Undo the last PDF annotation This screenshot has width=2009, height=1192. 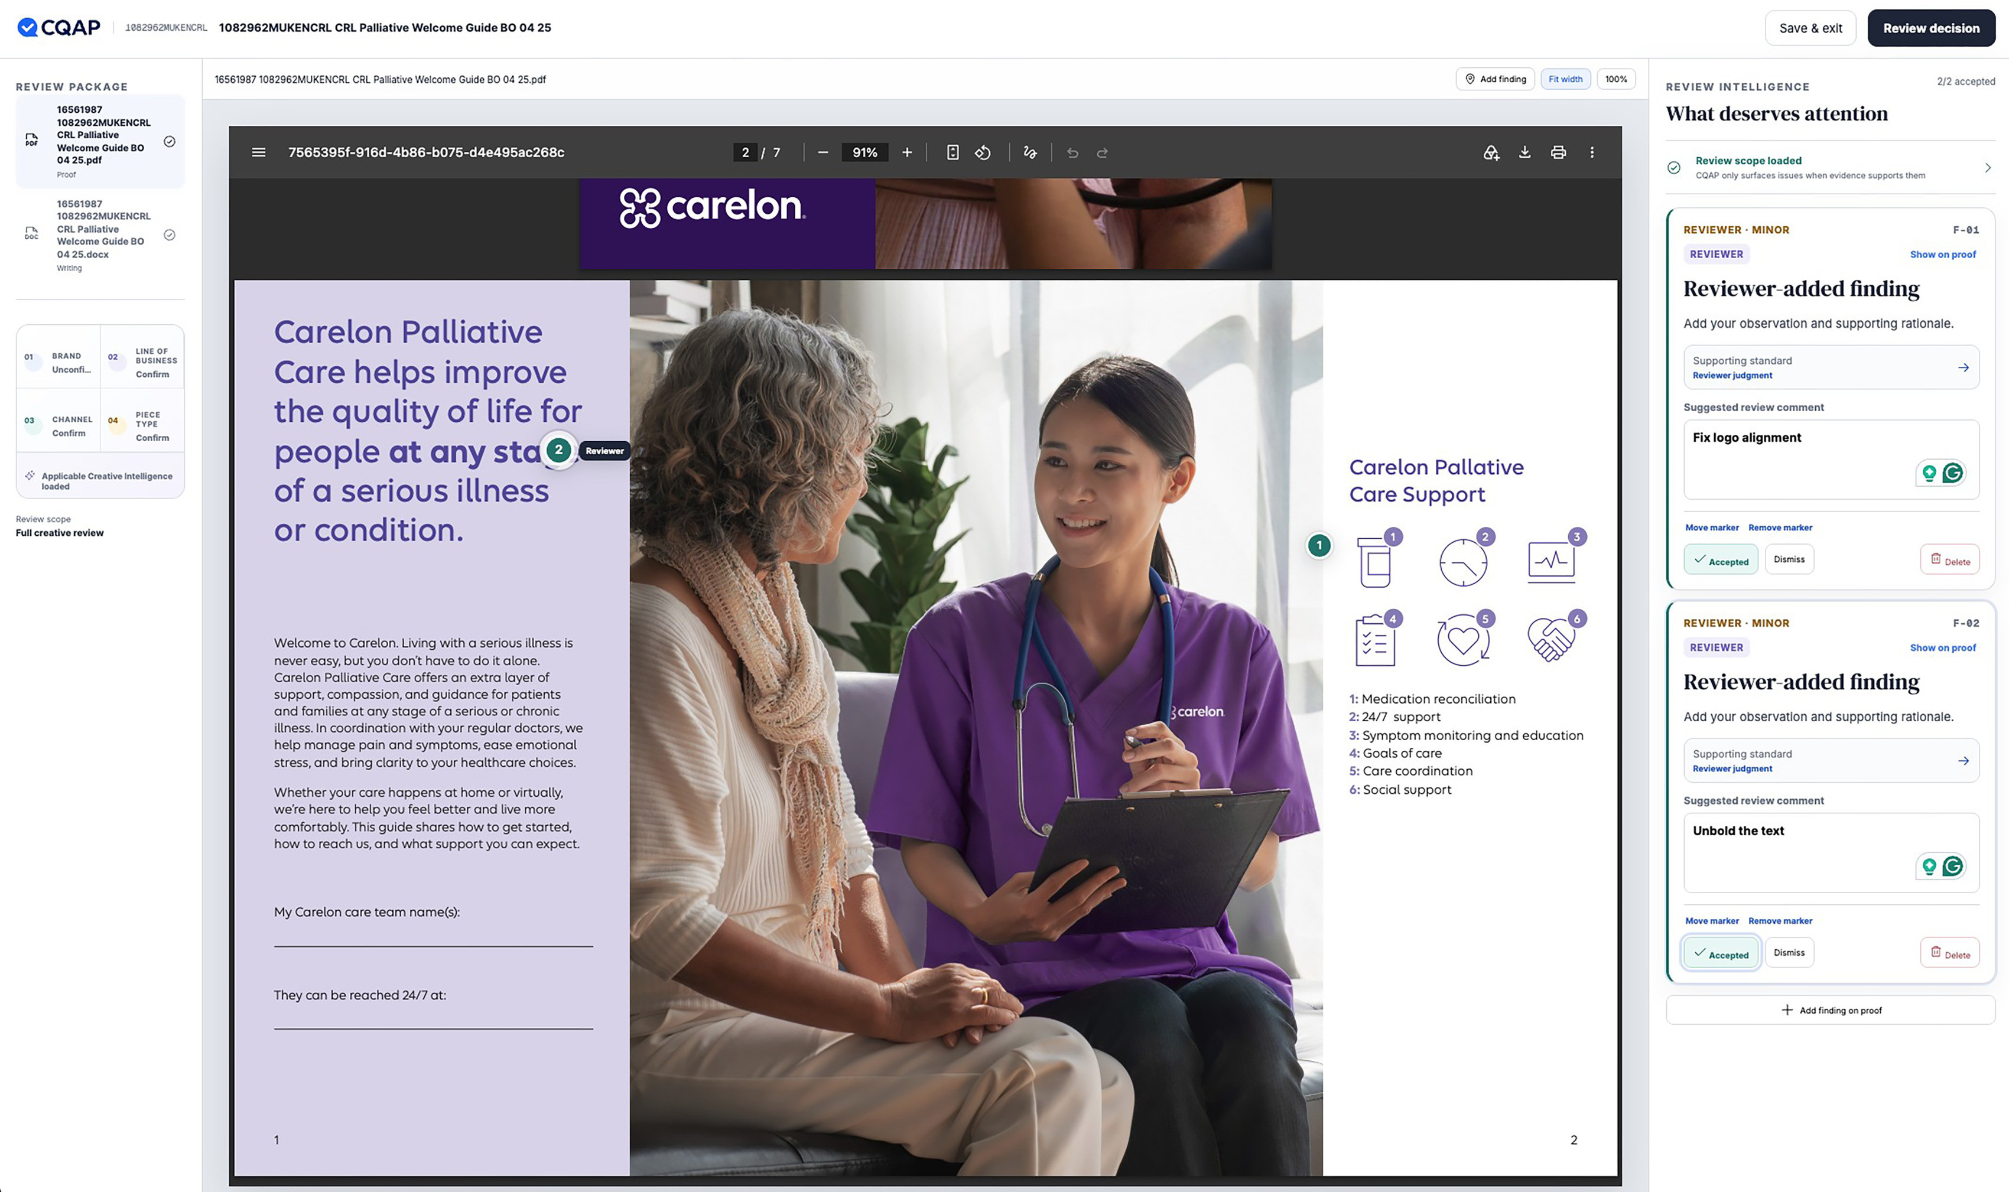pos(1072,152)
